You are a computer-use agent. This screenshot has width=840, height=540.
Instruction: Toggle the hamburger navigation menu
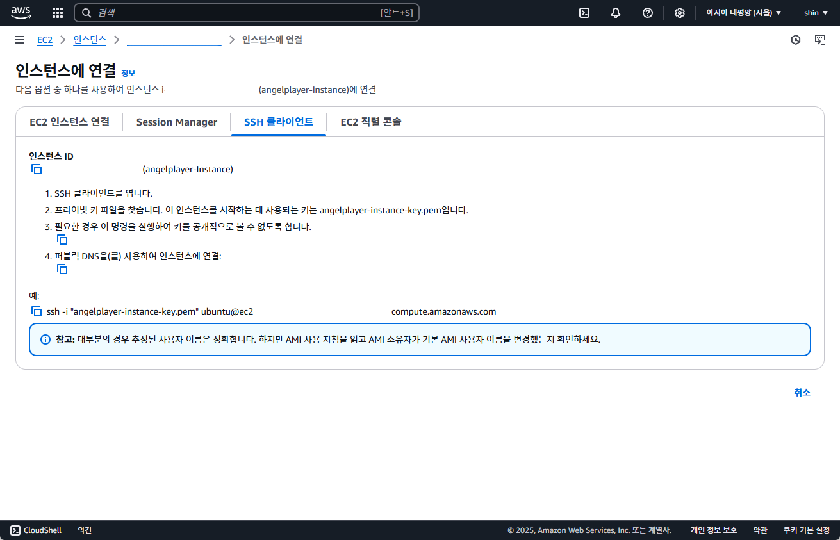point(20,40)
